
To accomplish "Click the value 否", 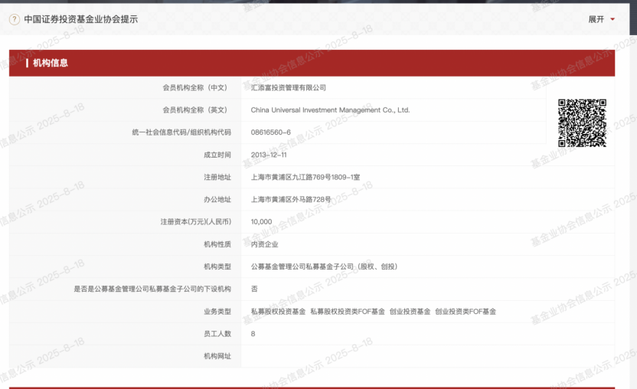I will click(x=254, y=289).
